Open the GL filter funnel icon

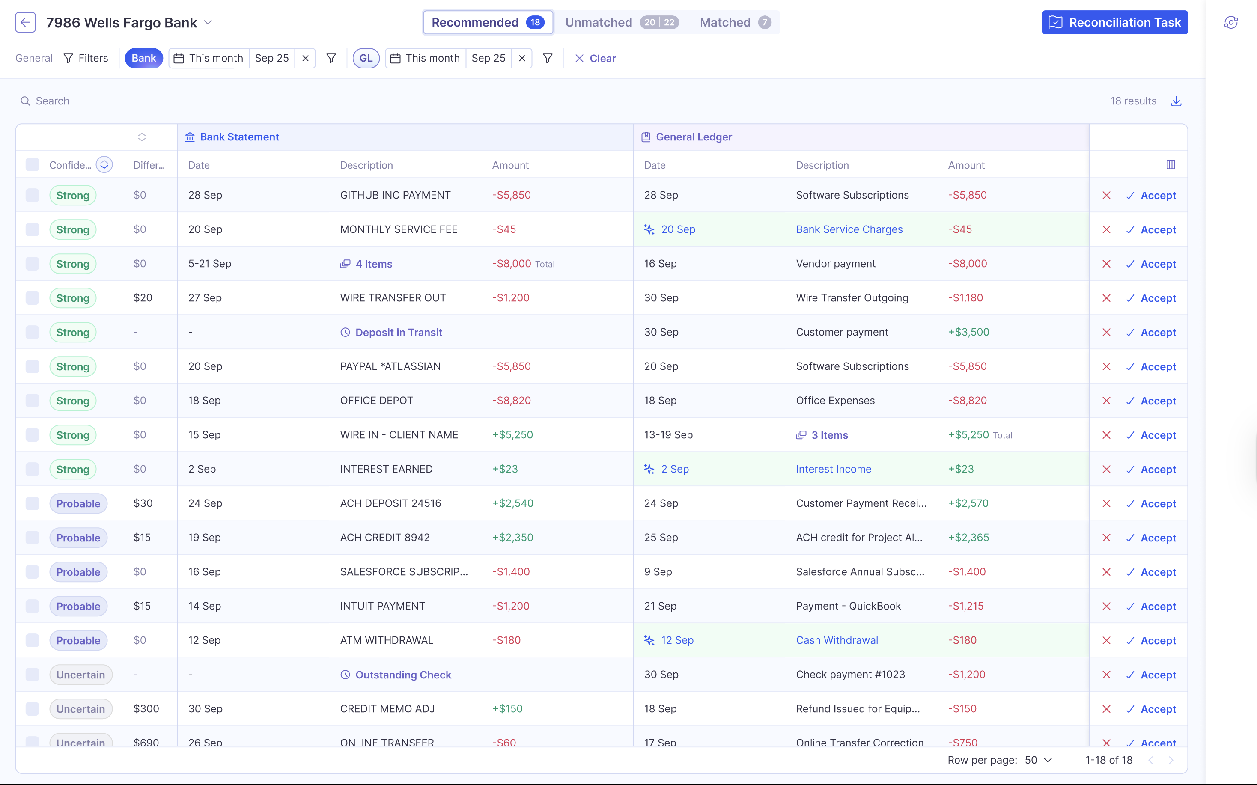point(547,58)
